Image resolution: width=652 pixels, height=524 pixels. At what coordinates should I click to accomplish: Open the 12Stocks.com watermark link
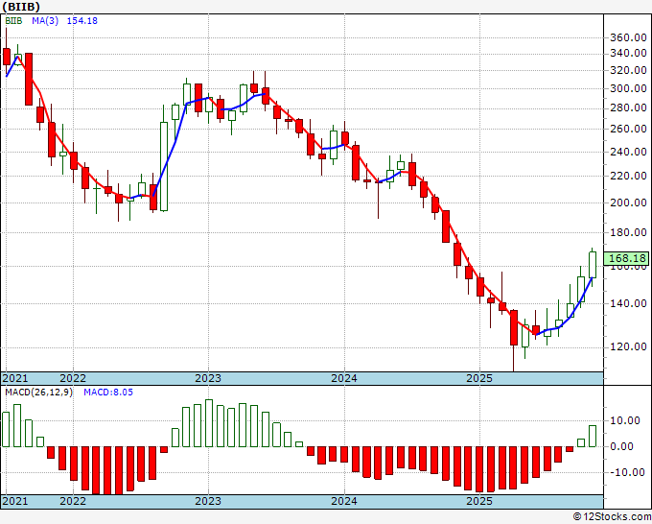[x=612, y=516]
